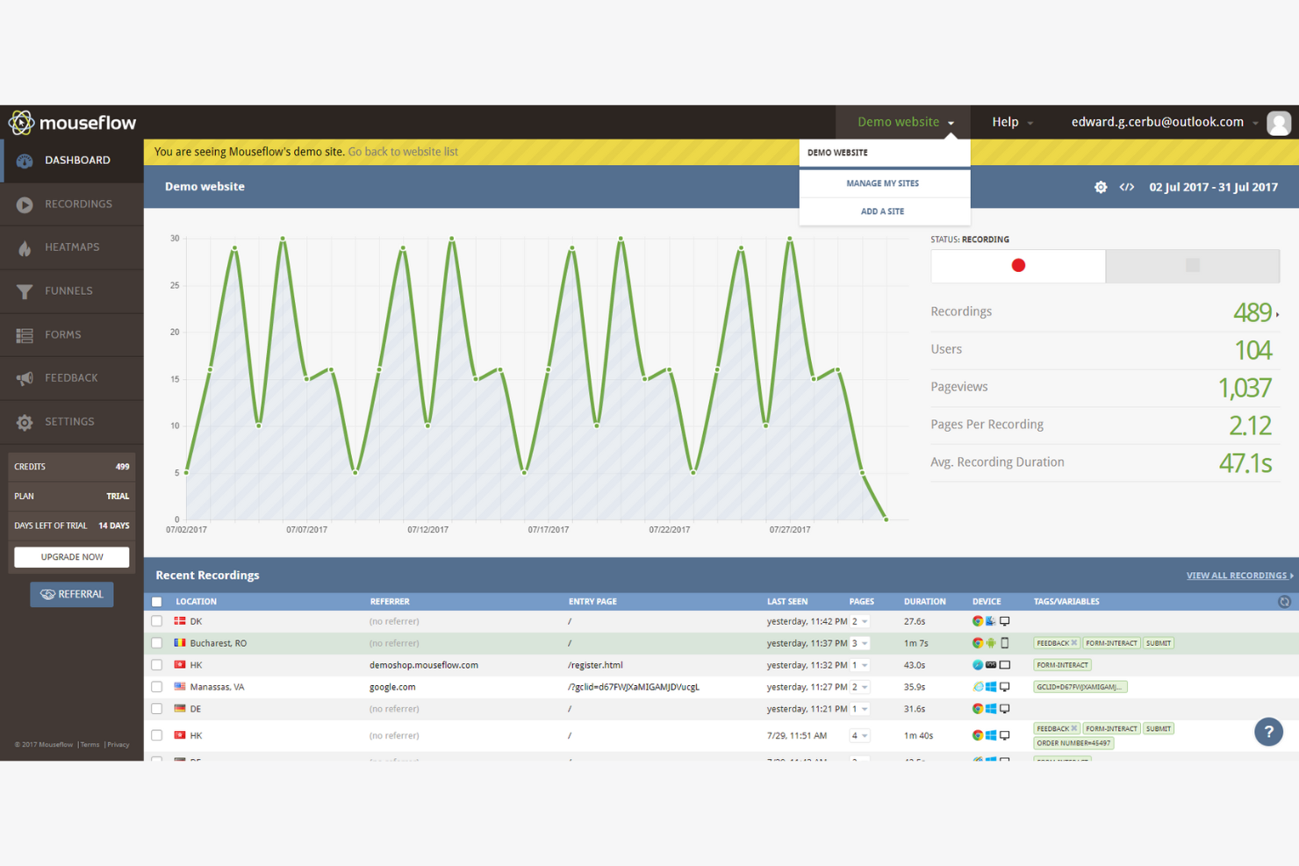This screenshot has height=866, width=1299.
Task: Open the Help dropdown menu
Action: click(x=1012, y=123)
